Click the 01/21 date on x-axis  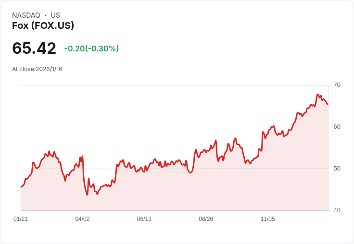21,219
